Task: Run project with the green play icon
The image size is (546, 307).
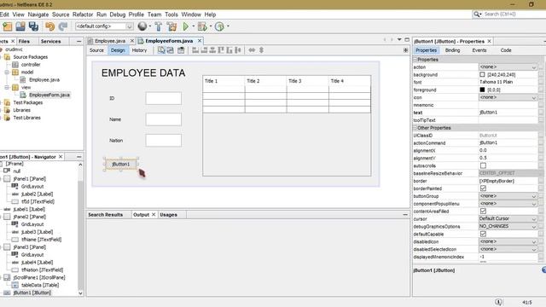Action: pyautogui.click(x=186, y=26)
